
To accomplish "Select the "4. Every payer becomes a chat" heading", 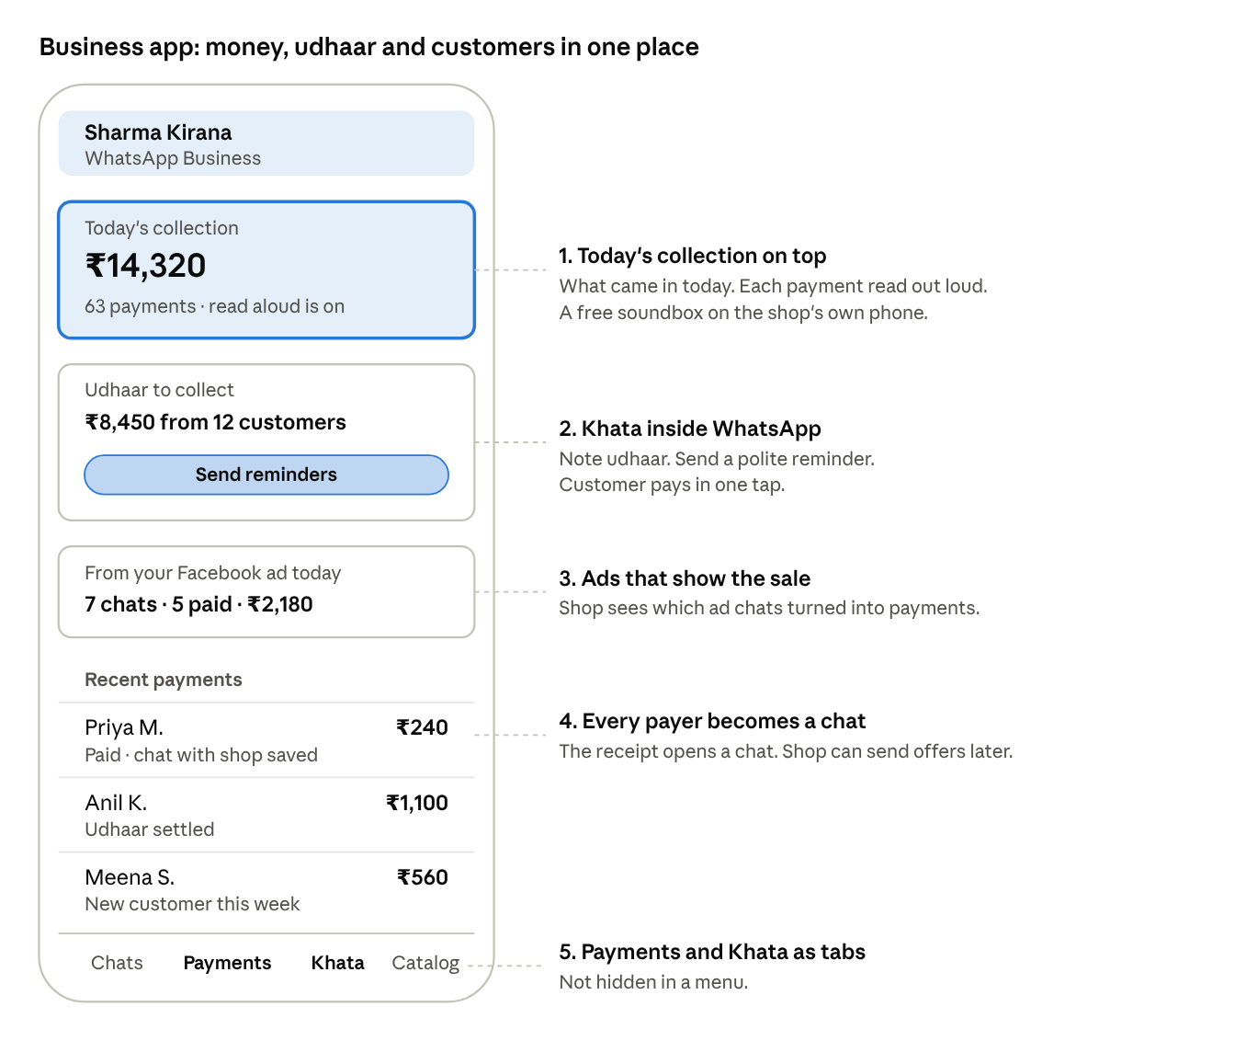I will coord(712,721).
